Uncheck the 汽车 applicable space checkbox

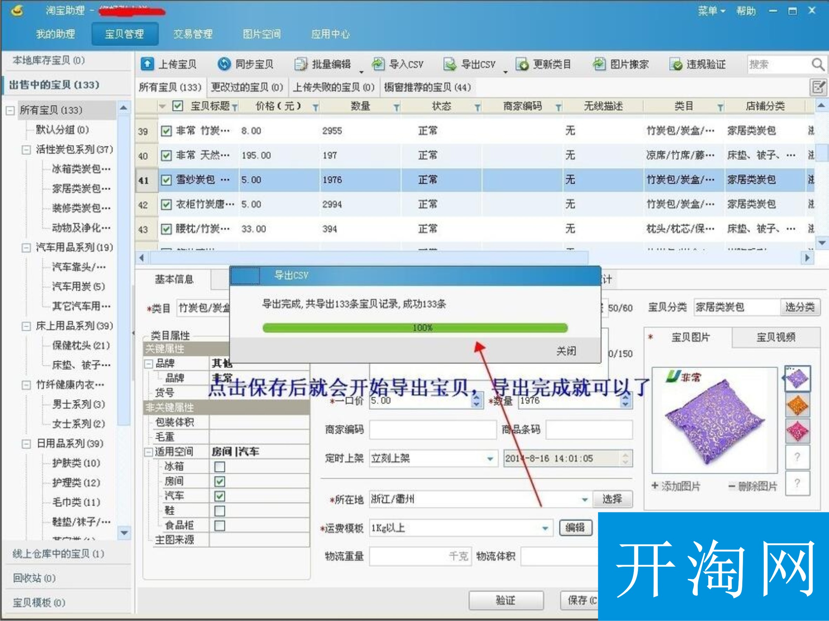(220, 496)
